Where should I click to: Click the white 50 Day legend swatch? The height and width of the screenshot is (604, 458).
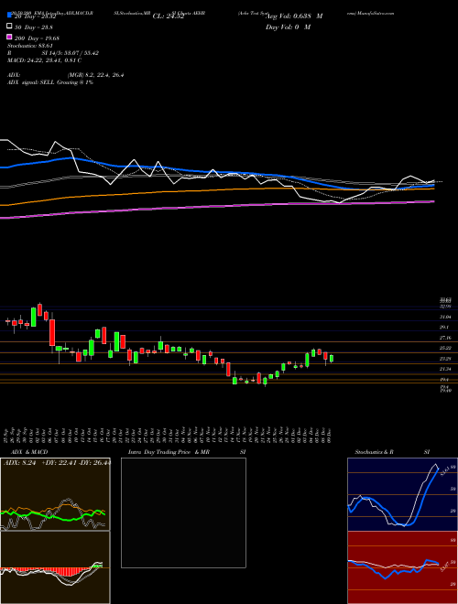(x=10, y=27)
